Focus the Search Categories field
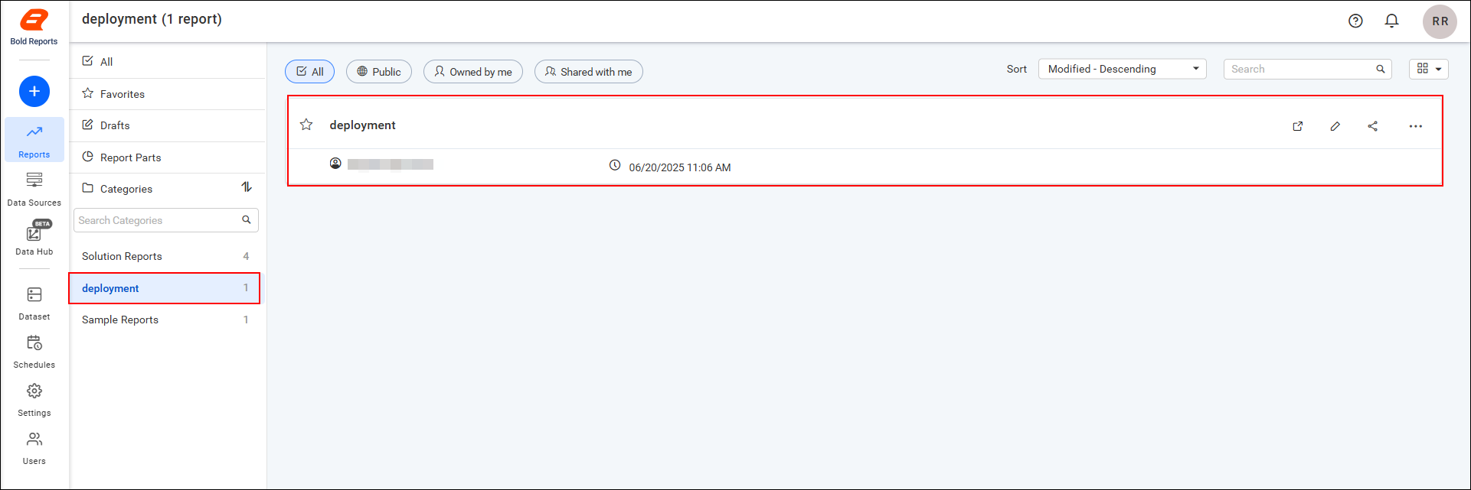Viewport: 1471px width, 490px height. 166,220
